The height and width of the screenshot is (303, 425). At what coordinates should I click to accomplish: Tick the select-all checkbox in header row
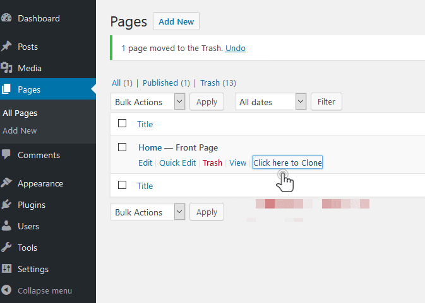(123, 123)
